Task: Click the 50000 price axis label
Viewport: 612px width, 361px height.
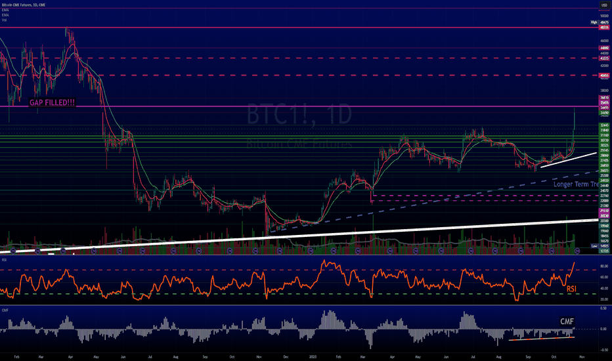Action: tap(604, 16)
